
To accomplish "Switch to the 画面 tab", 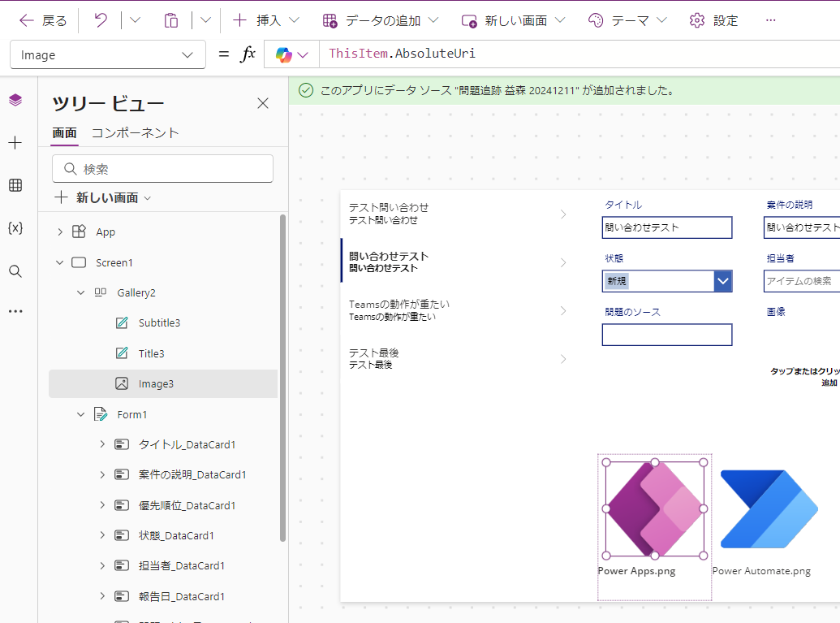I will tap(64, 133).
